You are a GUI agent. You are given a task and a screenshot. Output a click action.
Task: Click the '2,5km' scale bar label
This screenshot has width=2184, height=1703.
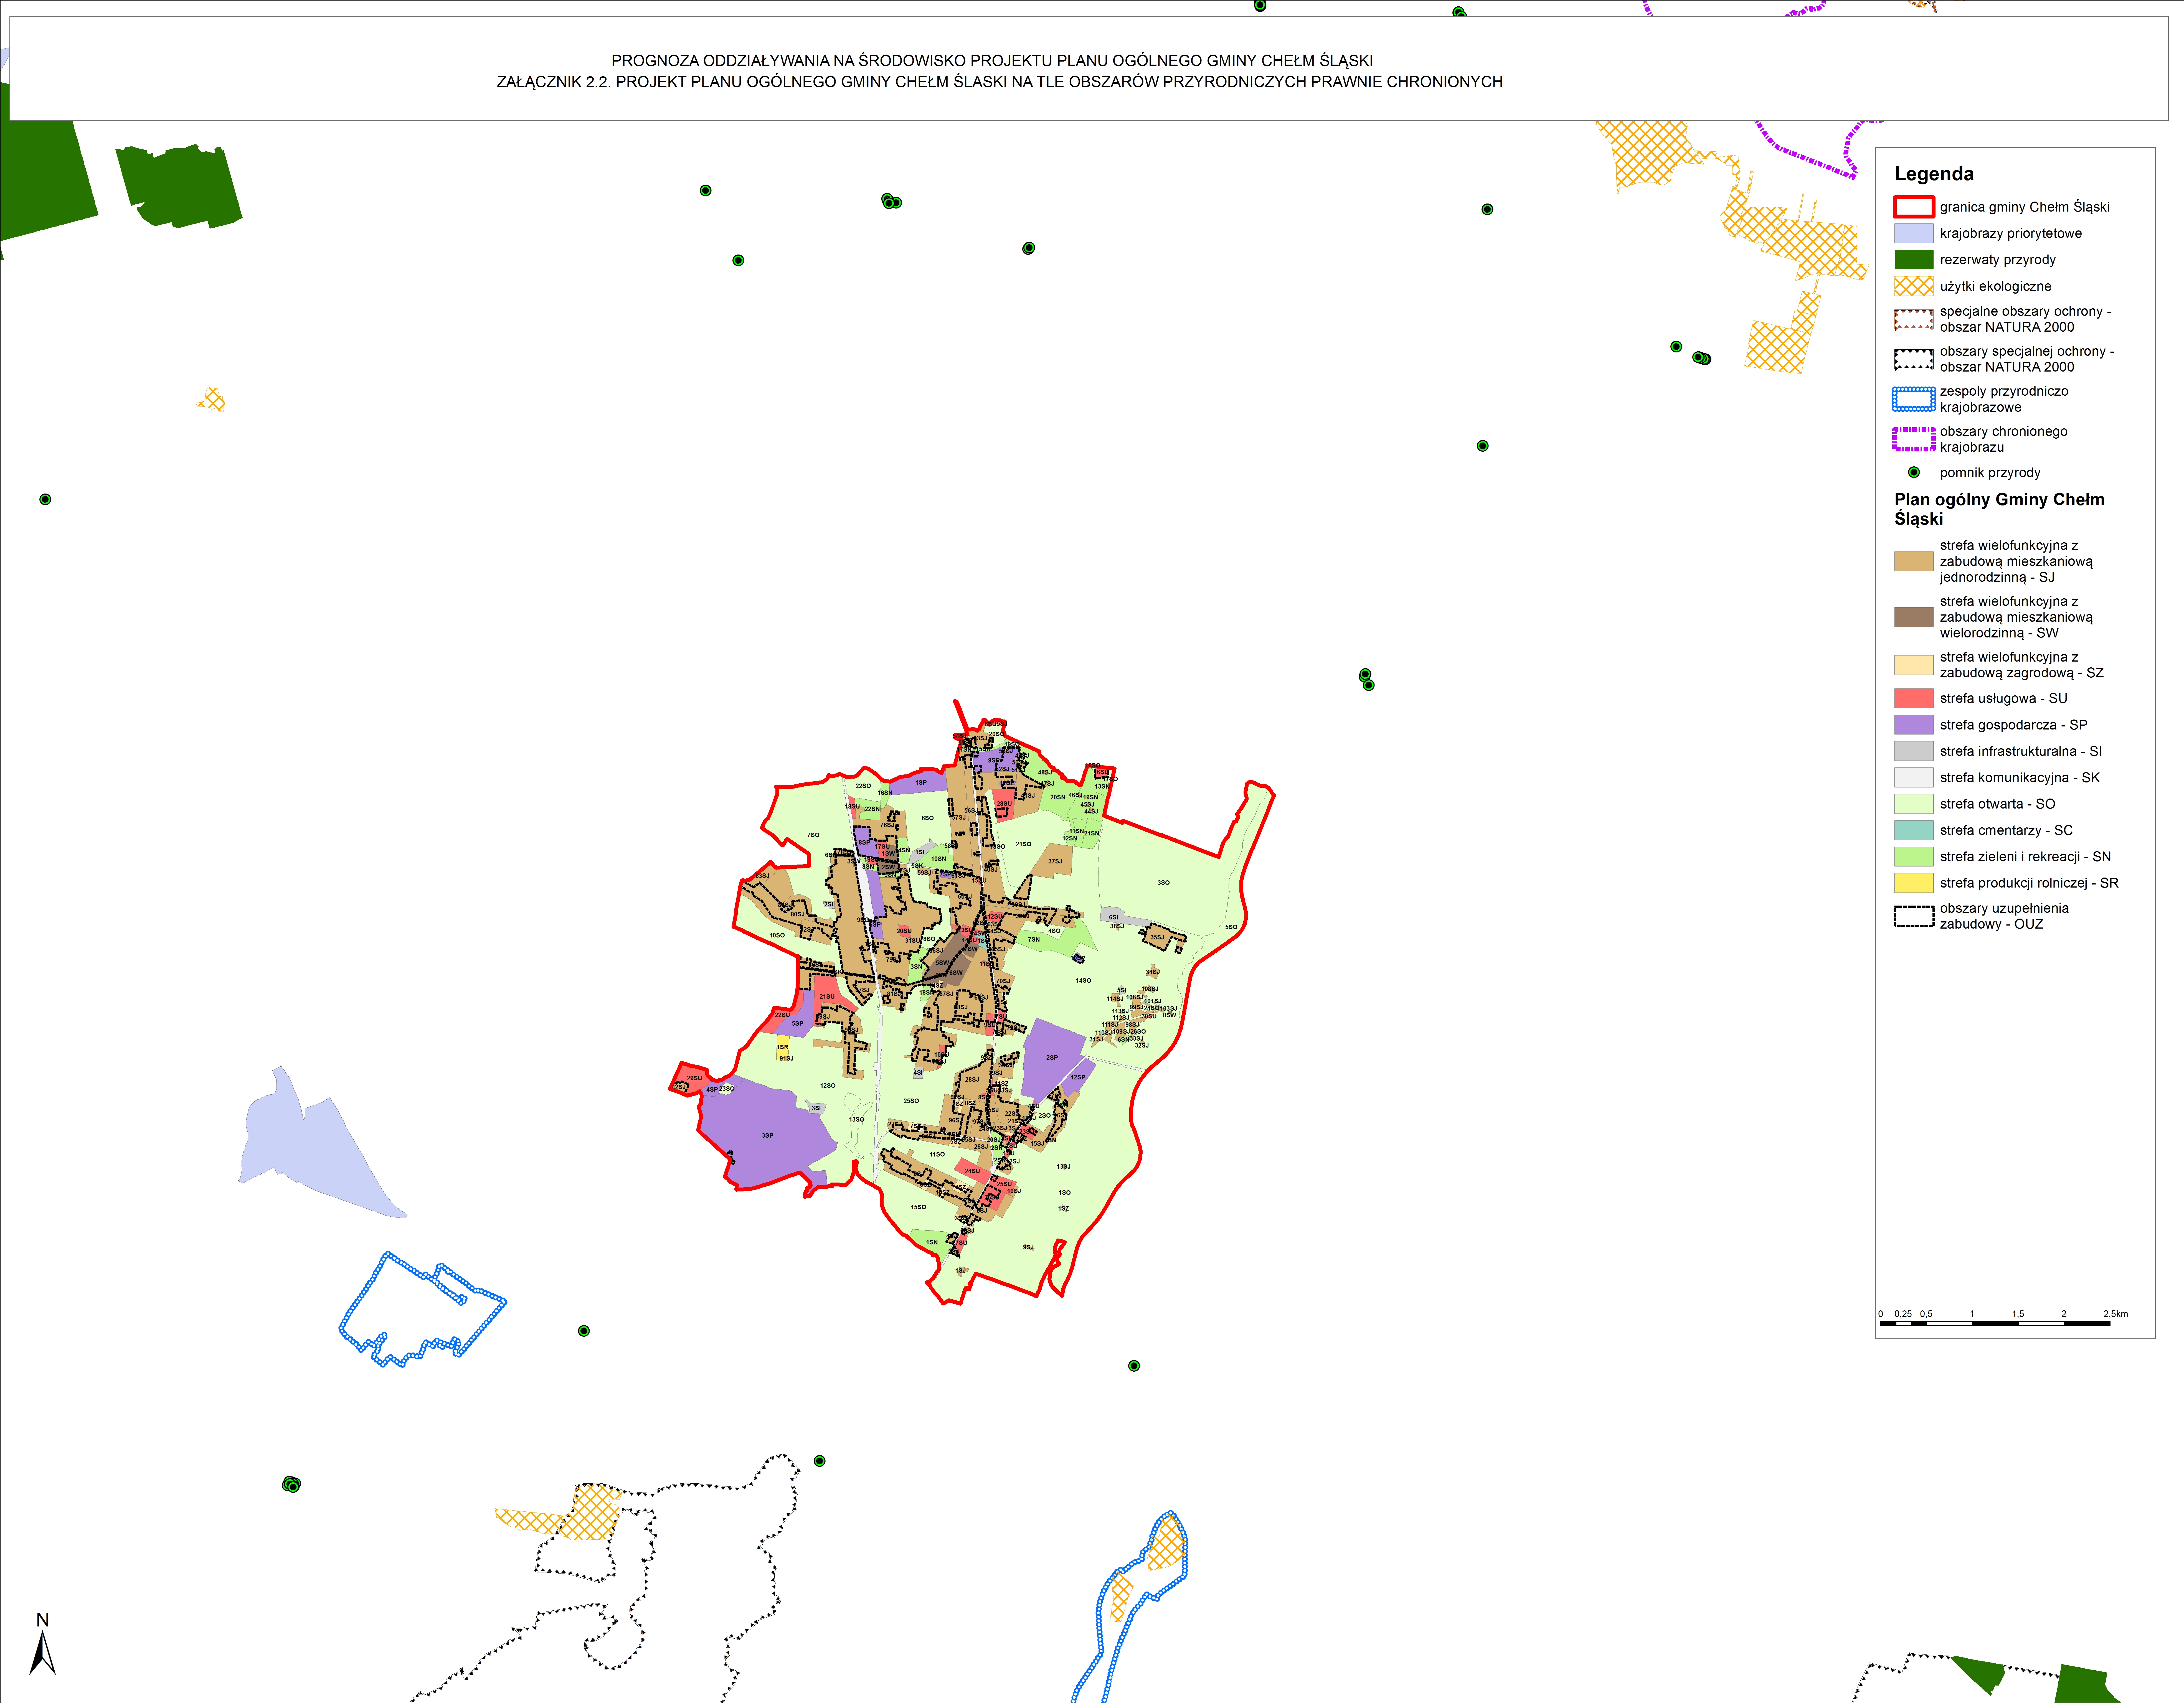2116,1314
